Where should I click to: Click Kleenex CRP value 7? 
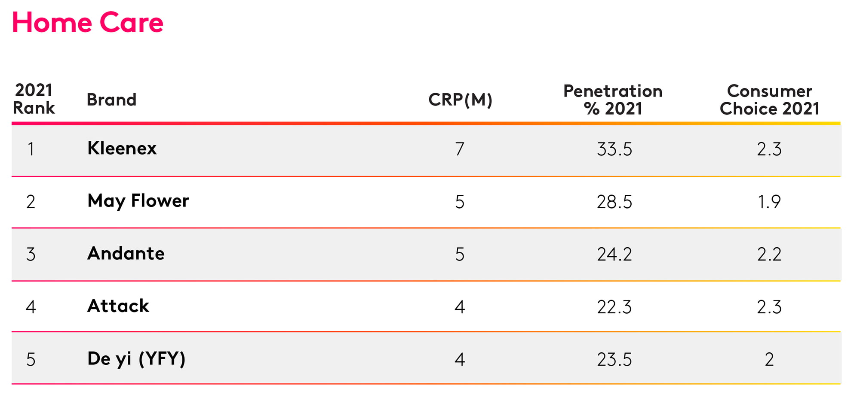460,149
